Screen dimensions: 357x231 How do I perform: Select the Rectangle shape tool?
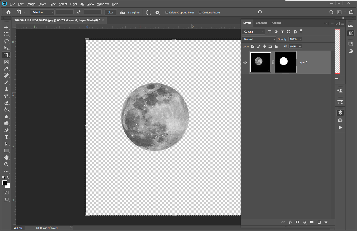tap(6, 151)
